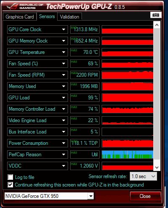The image size is (168, 208).
Task: Open the Validation tab
Action: pyautogui.click(x=70, y=17)
